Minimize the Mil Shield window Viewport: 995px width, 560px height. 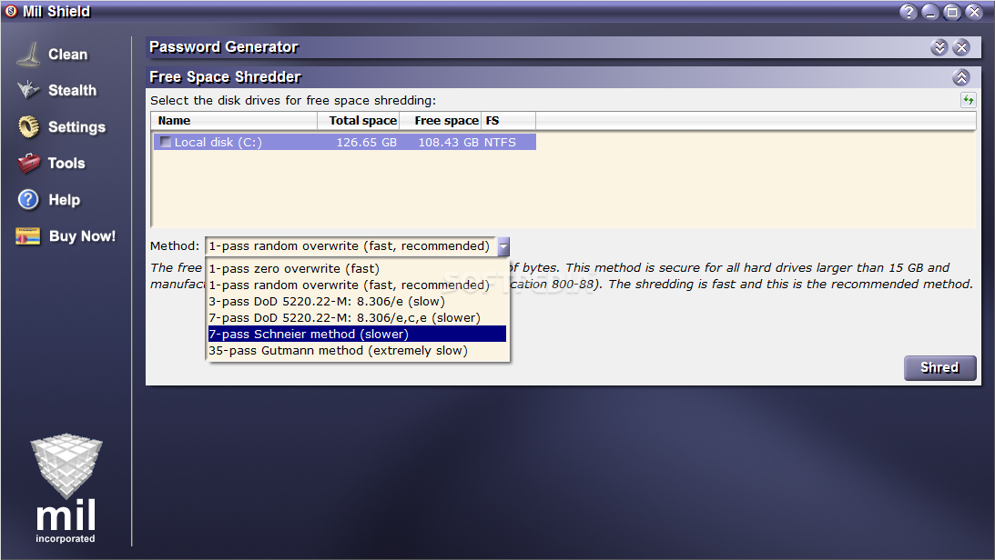(930, 12)
